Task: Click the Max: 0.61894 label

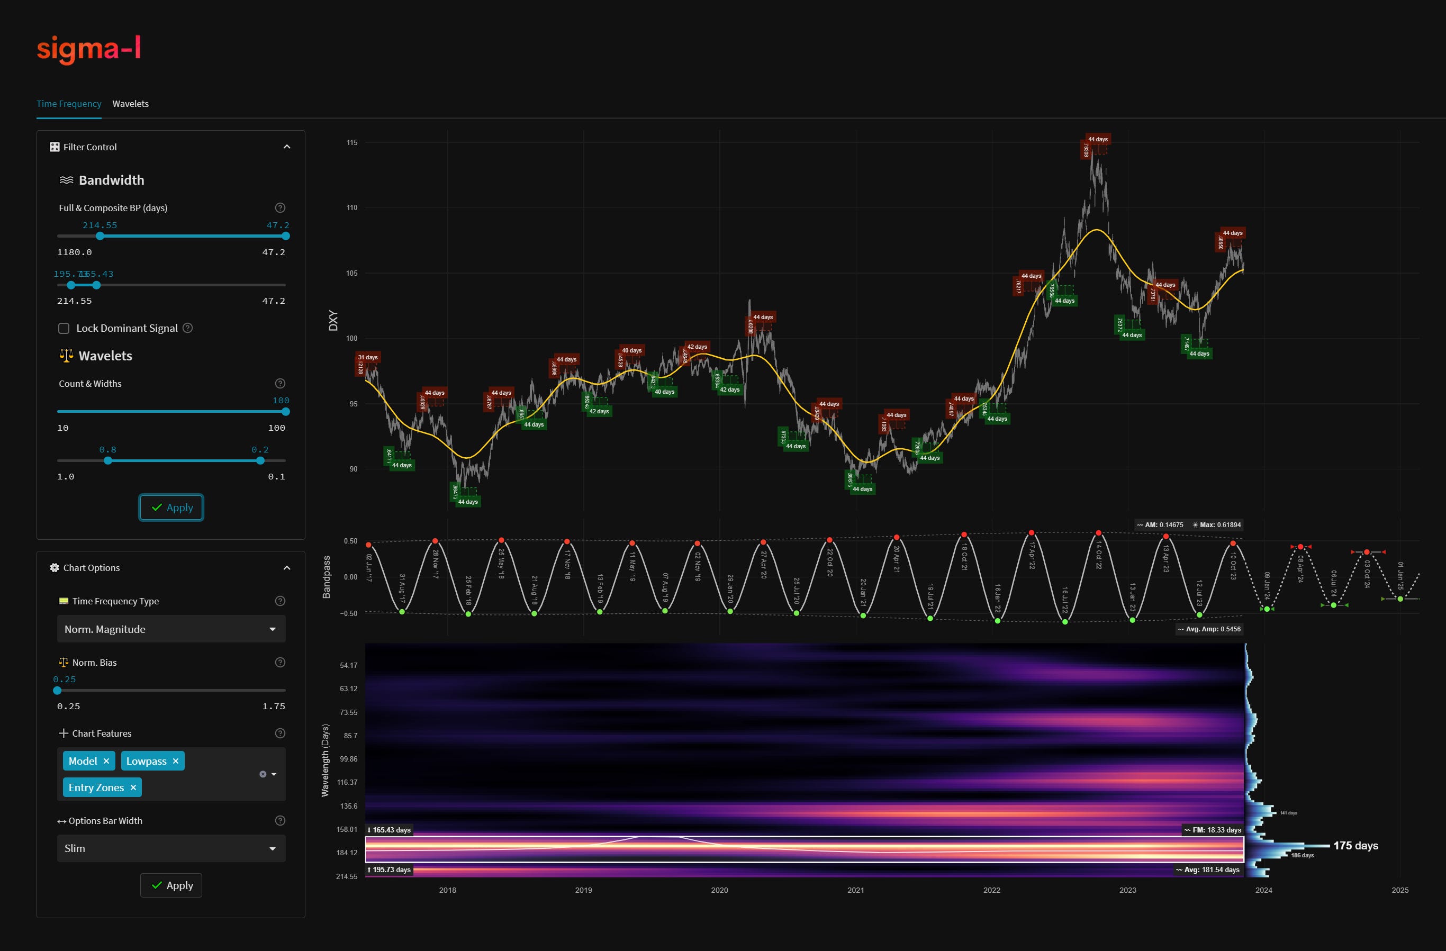Action: [1217, 524]
